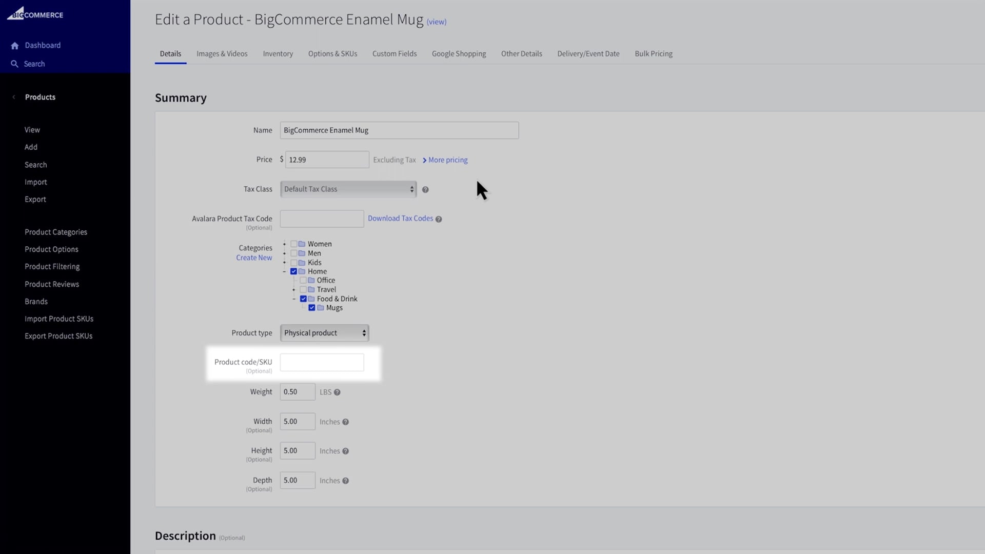Screen dimensions: 985x554
Task: Click the Travel category folder icon
Action: (x=311, y=290)
